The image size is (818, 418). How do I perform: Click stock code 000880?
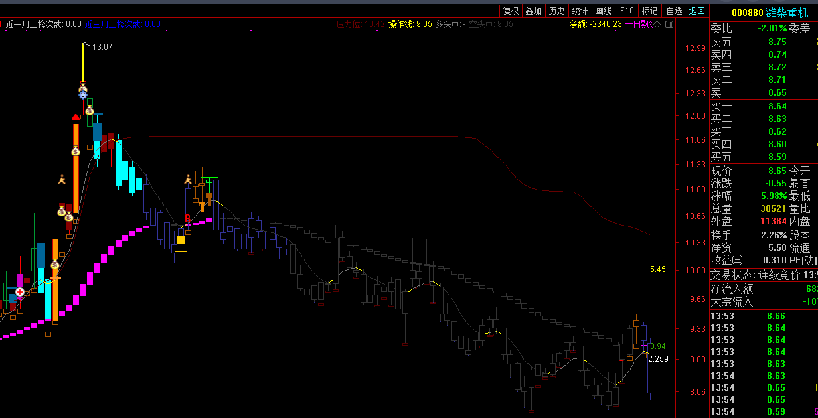point(747,12)
